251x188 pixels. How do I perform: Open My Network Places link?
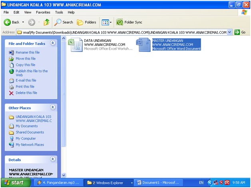30,145
